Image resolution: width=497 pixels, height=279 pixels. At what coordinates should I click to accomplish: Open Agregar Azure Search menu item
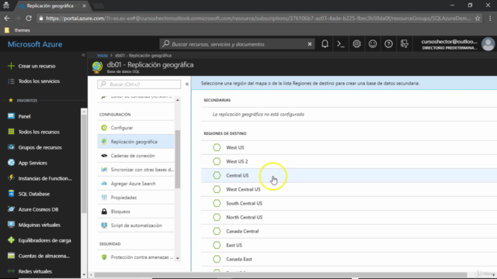coord(136,184)
